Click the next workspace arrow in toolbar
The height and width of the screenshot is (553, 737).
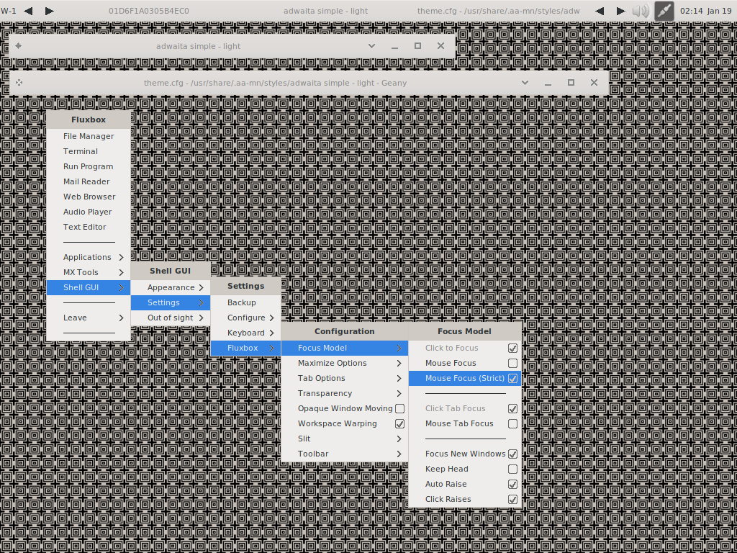pos(50,11)
